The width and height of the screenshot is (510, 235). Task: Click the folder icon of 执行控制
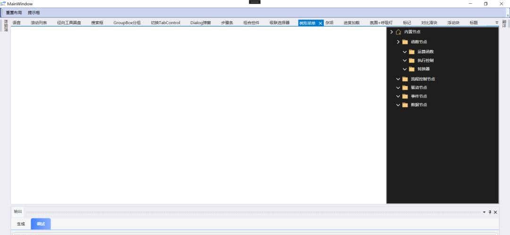(x=412, y=60)
